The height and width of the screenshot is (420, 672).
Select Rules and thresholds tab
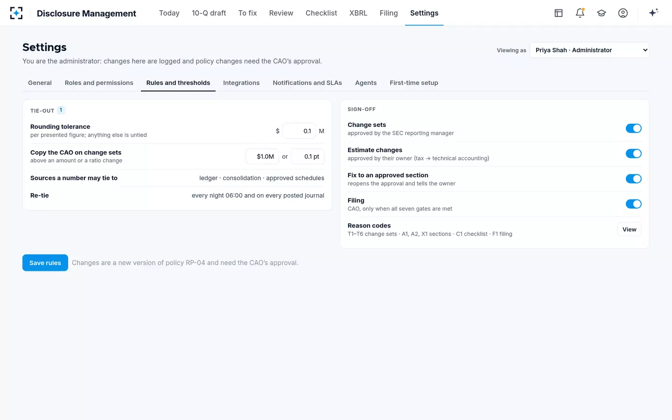[178, 83]
